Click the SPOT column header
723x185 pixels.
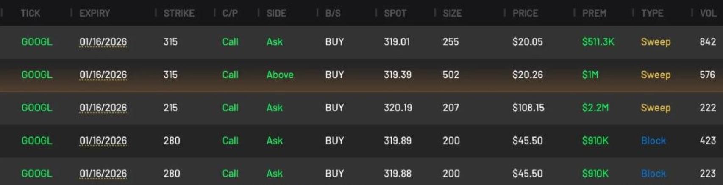click(x=395, y=13)
